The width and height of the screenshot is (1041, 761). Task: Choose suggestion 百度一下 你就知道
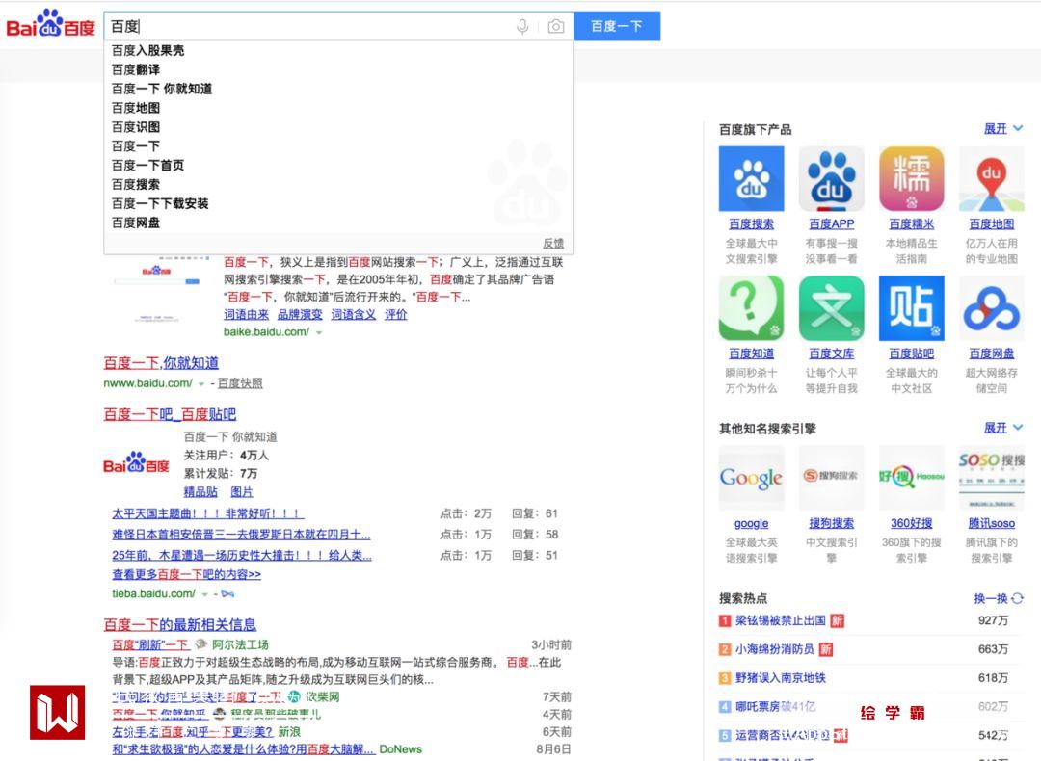coord(162,89)
